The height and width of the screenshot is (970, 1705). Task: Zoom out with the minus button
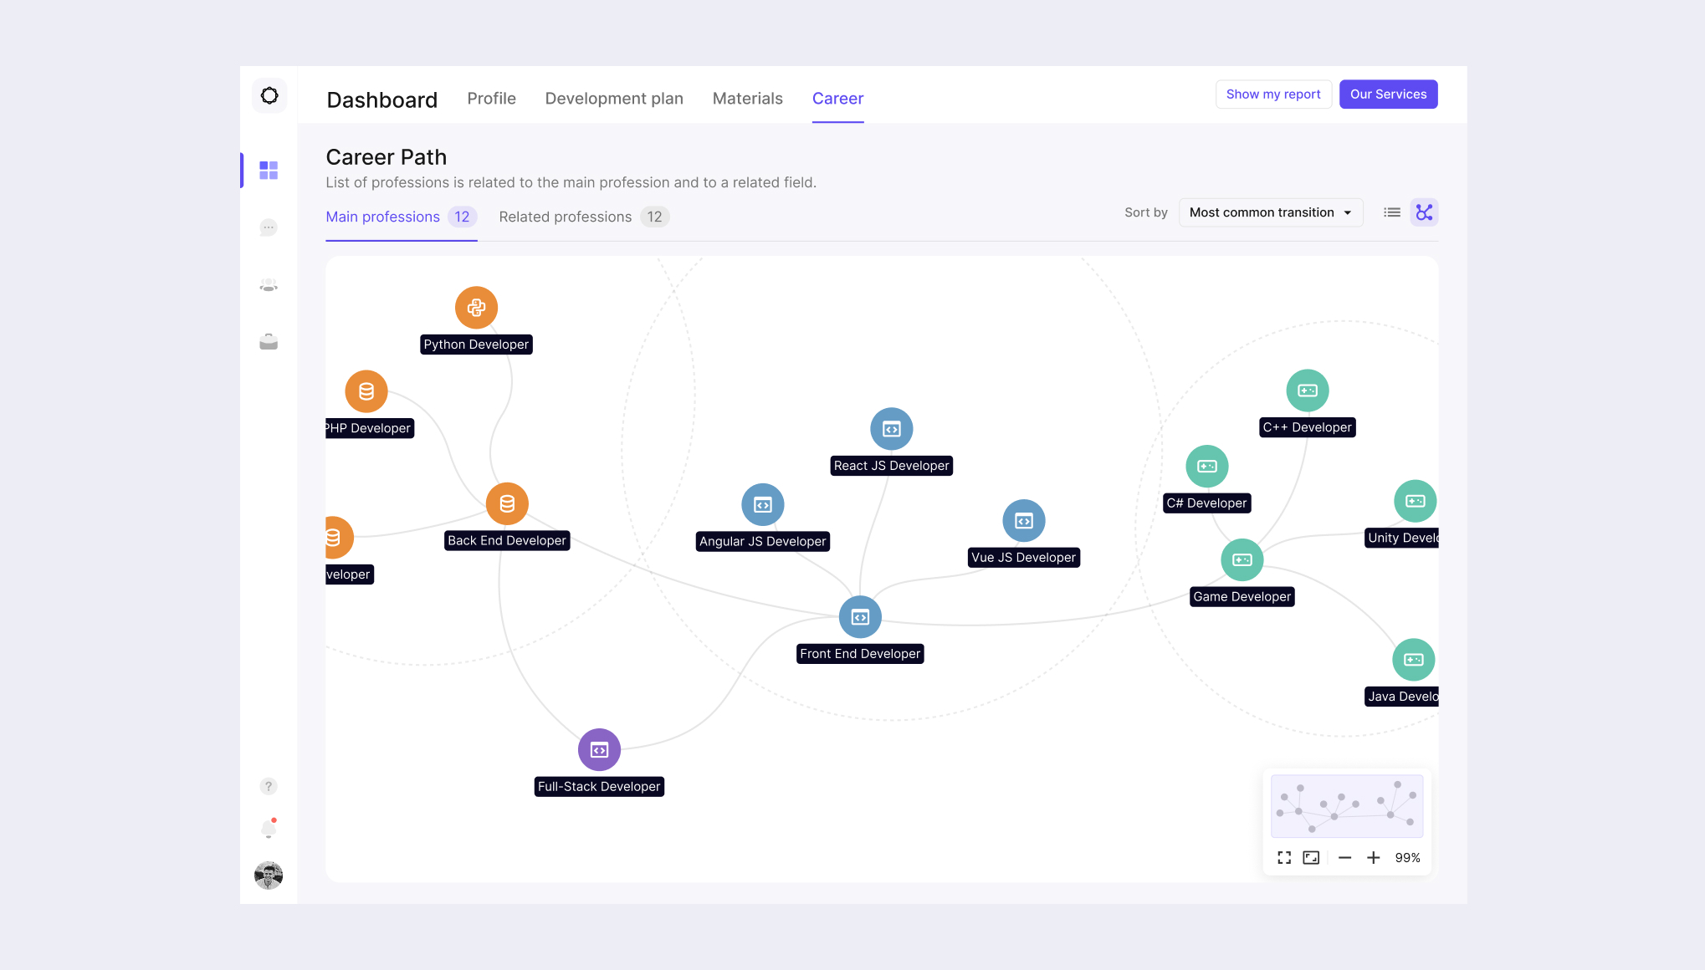(1344, 858)
